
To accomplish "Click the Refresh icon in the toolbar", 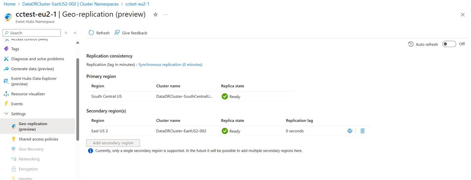I will [91, 33].
